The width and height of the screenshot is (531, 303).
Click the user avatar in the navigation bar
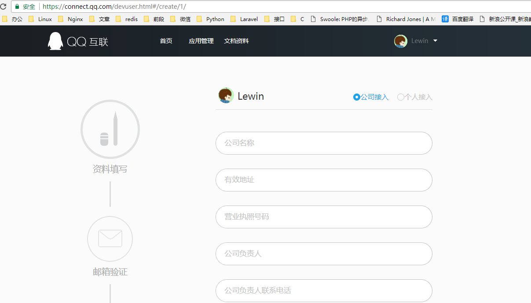(400, 41)
